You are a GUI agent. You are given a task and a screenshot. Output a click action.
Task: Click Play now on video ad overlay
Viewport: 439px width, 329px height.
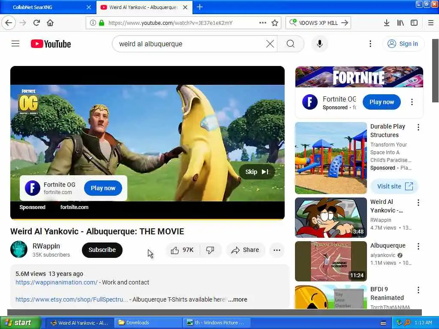(103, 188)
